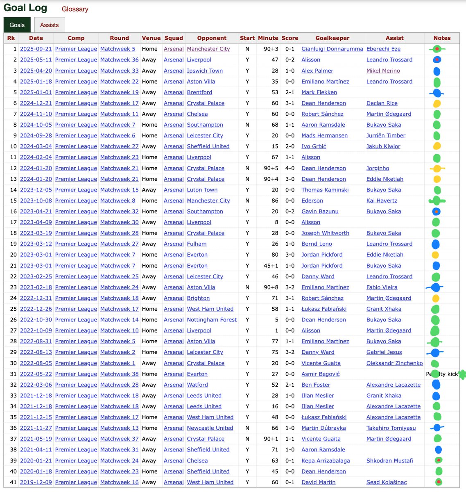Image resolution: width=466 pixels, height=492 pixels.
Task: Open goalkeeper Ivo Grbić's link
Action: tap(314, 146)
